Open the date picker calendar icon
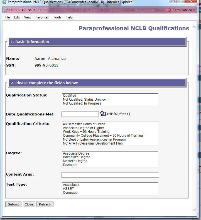201x220 pixels. click(103, 113)
